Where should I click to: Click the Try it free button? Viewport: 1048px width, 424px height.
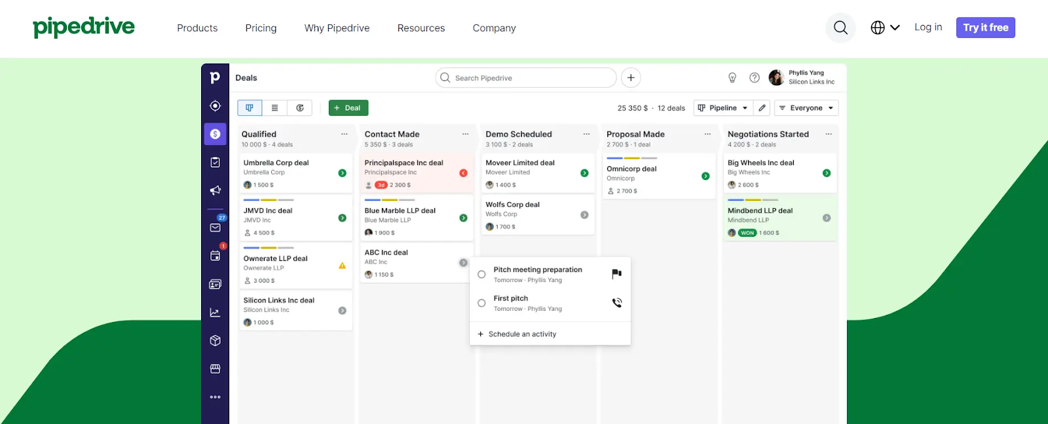985,27
